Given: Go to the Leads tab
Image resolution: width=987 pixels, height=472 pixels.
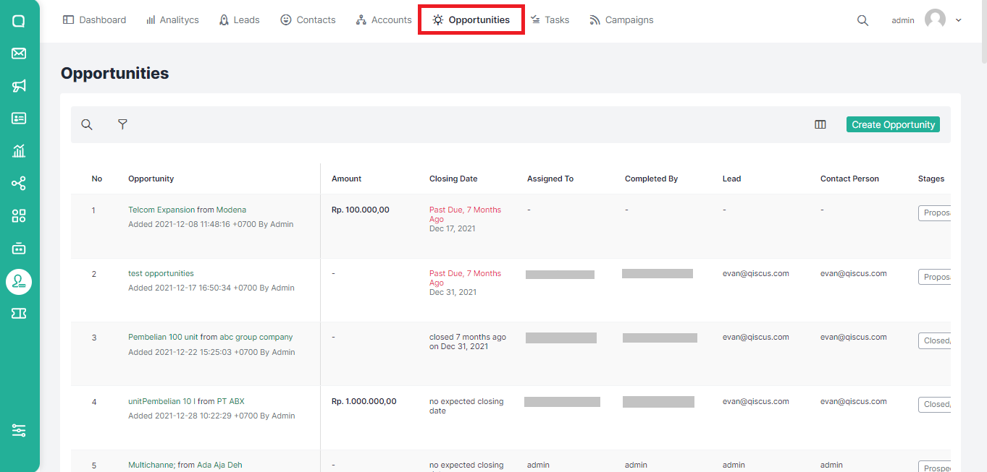Looking at the screenshot, I should coord(239,20).
